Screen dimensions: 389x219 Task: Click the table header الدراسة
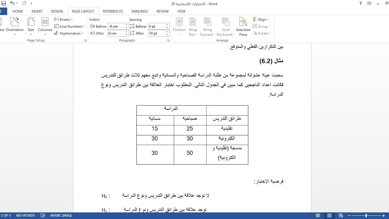click(171, 109)
